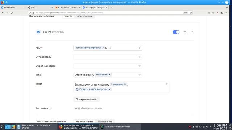Collapse the Почта section chevron
Screen dimensions: 232x130
[192, 32]
